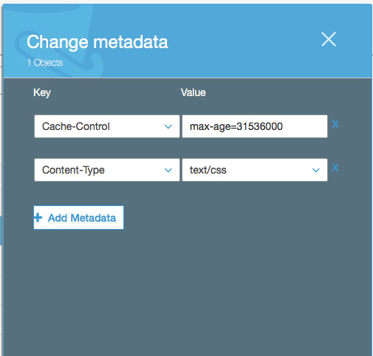Click the 1 Objects subtitle
The width and height of the screenshot is (373, 356).
tap(45, 63)
